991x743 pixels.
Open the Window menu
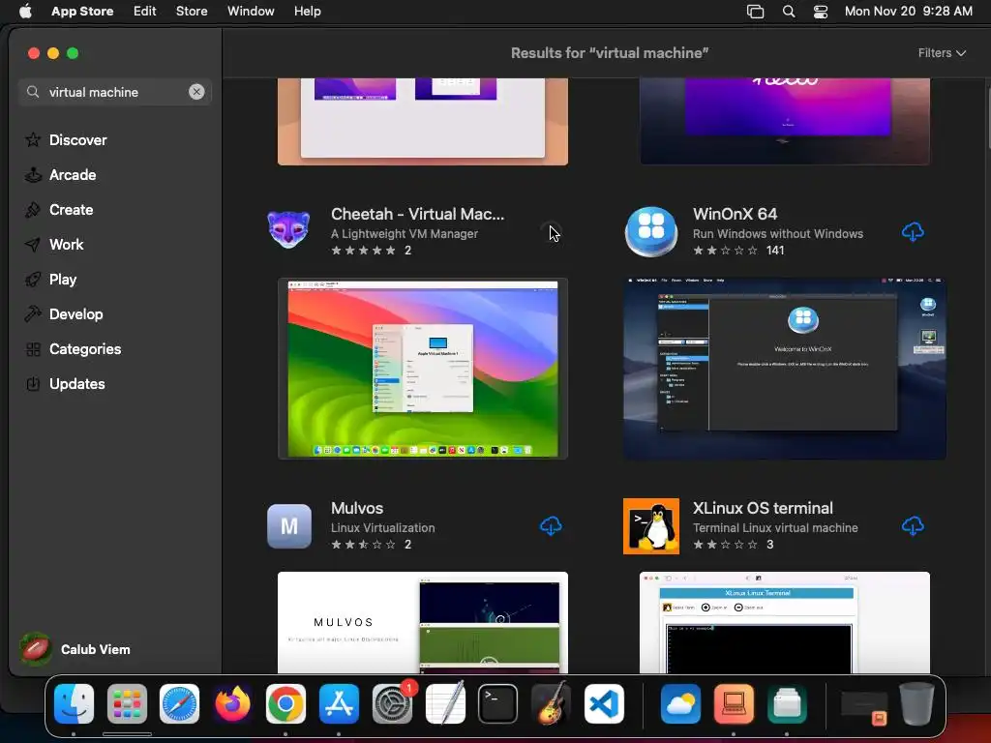(x=251, y=12)
